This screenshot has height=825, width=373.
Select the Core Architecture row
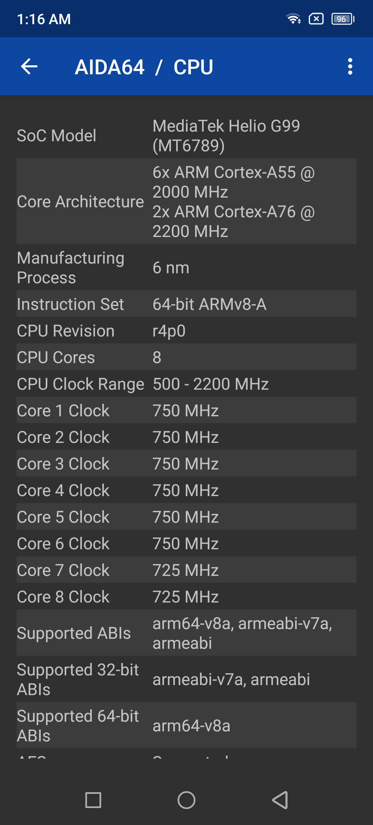[x=186, y=201]
